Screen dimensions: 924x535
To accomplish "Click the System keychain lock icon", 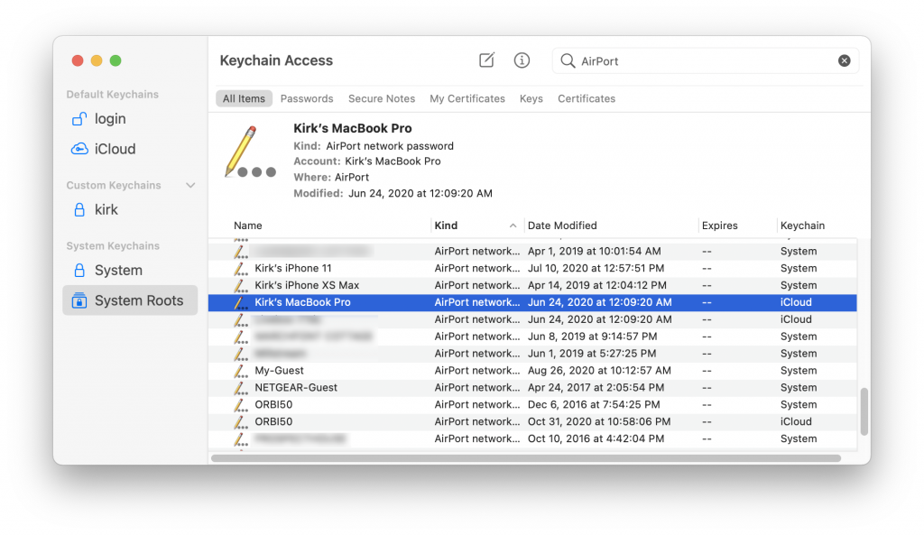I will click(79, 270).
